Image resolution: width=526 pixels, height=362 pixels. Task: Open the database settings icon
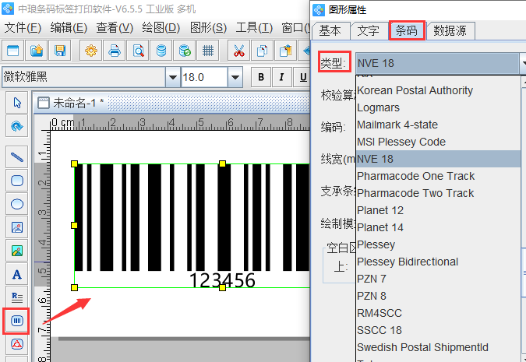pos(161,51)
